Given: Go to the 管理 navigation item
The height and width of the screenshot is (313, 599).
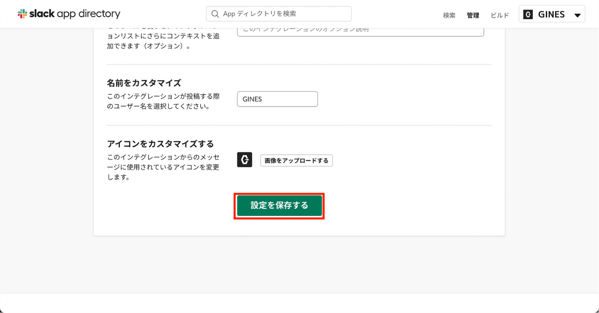Looking at the screenshot, I should point(473,15).
